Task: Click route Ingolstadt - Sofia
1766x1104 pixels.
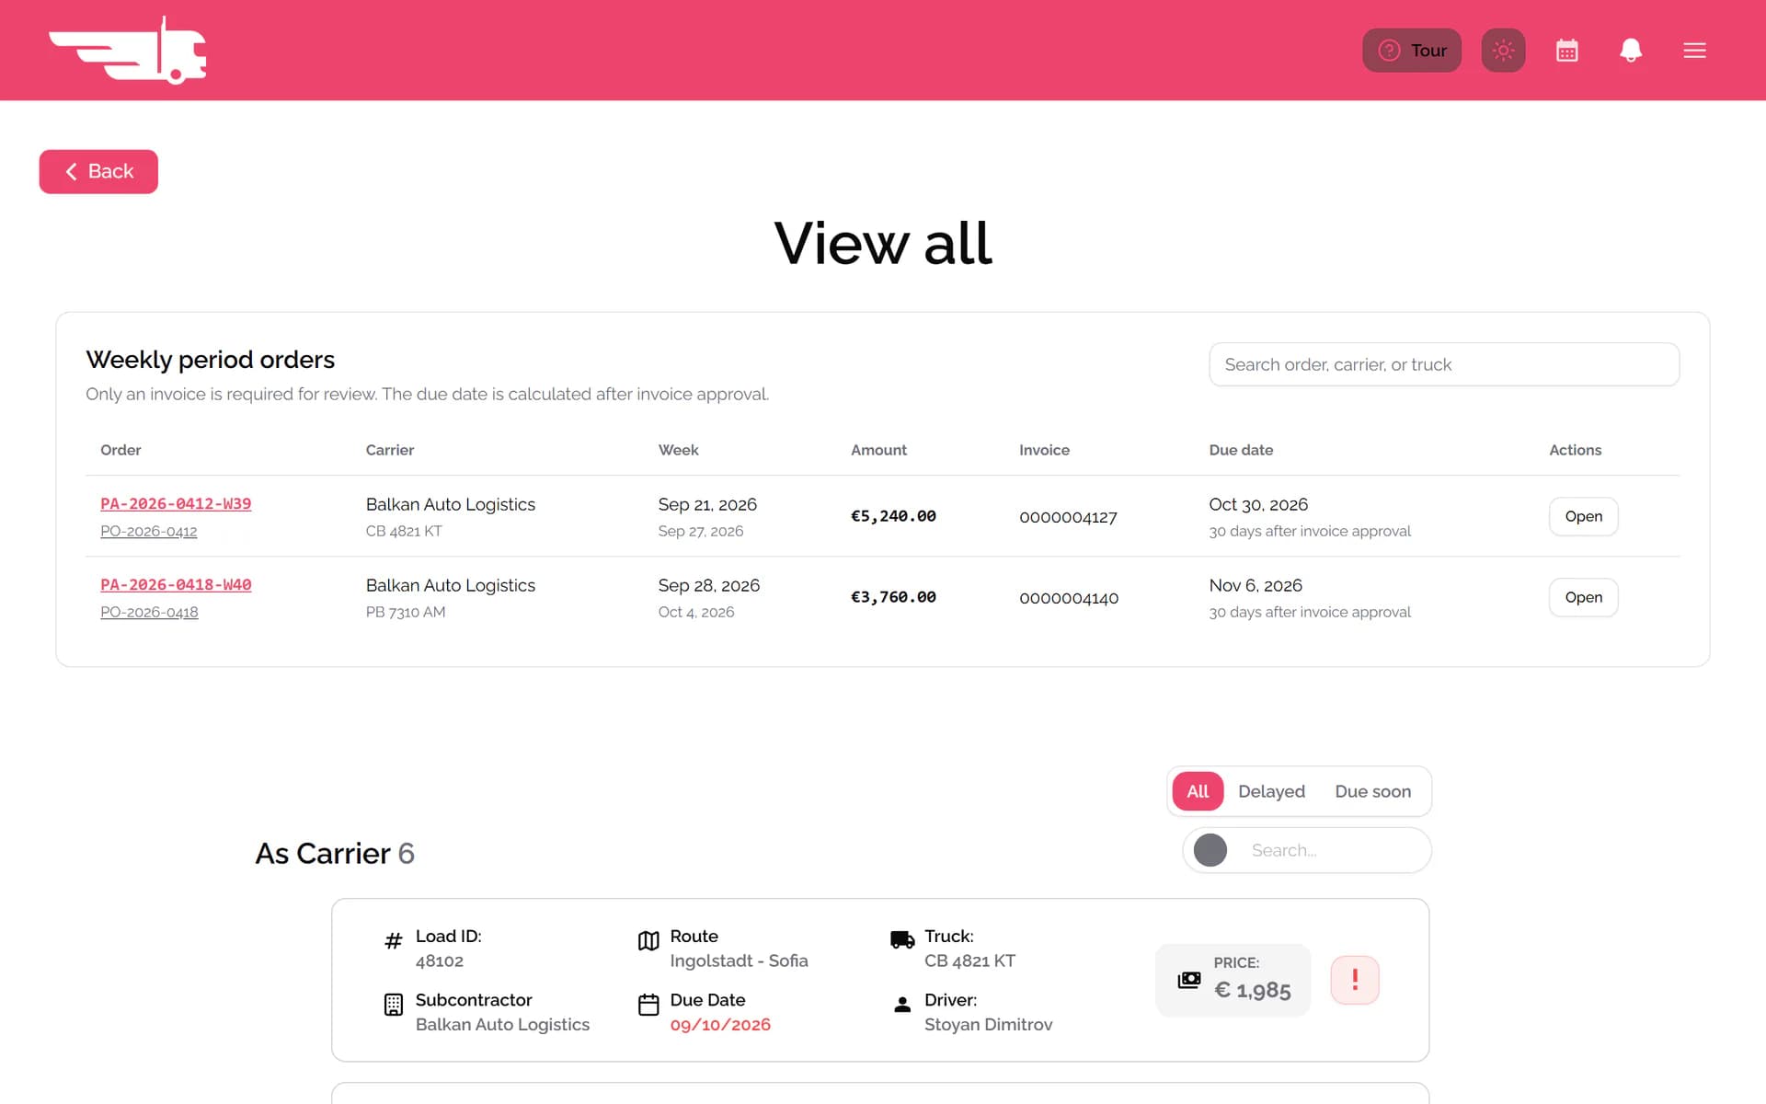Action: click(739, 961)
